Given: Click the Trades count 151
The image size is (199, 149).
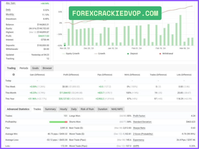Looking at the screenshot, I should (x=65, y=116).
